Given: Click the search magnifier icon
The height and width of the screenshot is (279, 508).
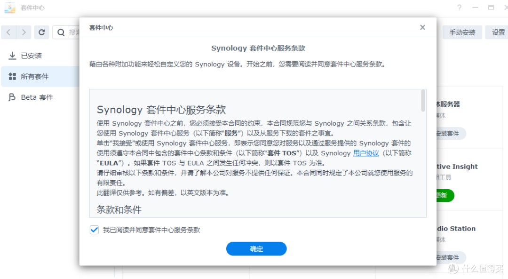Looking at the screenshot, I should [x=61, y=32].
